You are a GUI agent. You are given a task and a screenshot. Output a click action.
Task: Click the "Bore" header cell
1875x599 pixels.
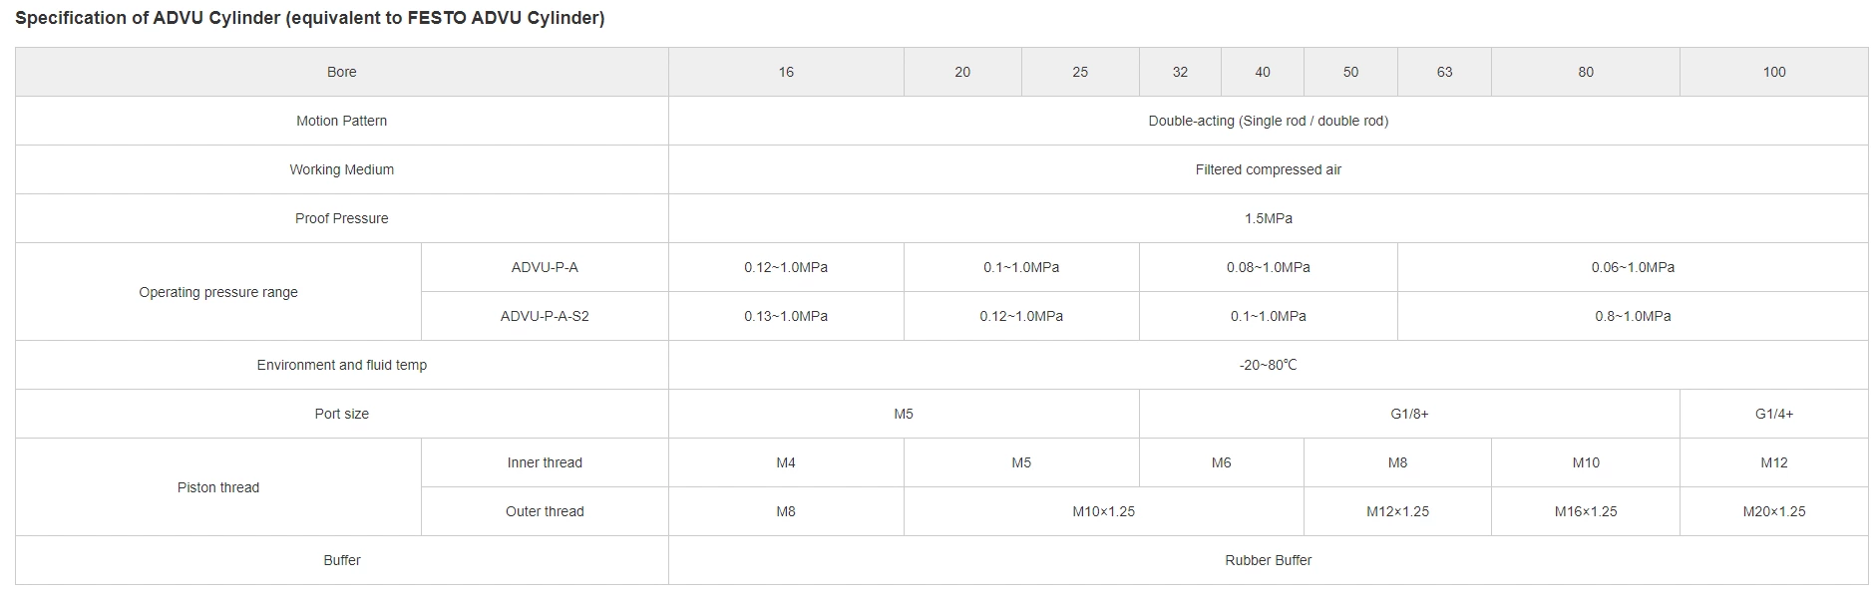[x=341, y=72]
